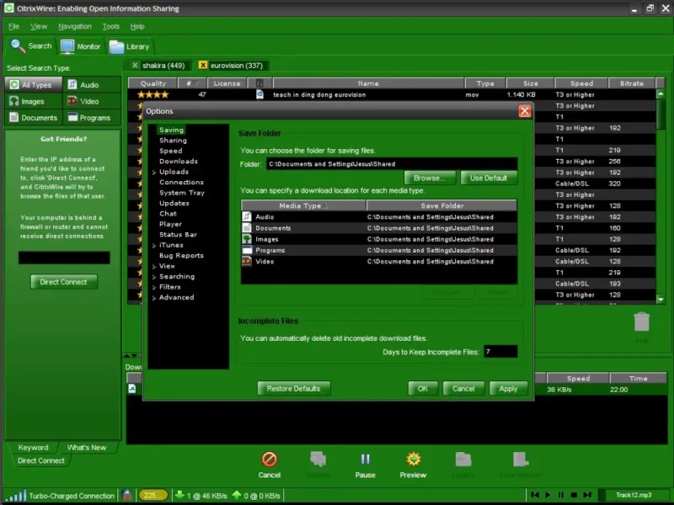Click the next track player button

[x=587, y=495]
